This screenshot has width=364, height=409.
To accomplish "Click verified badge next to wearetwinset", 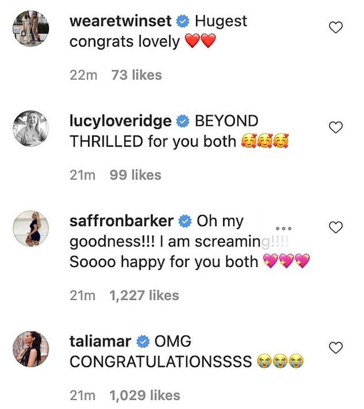I will 182,22.
